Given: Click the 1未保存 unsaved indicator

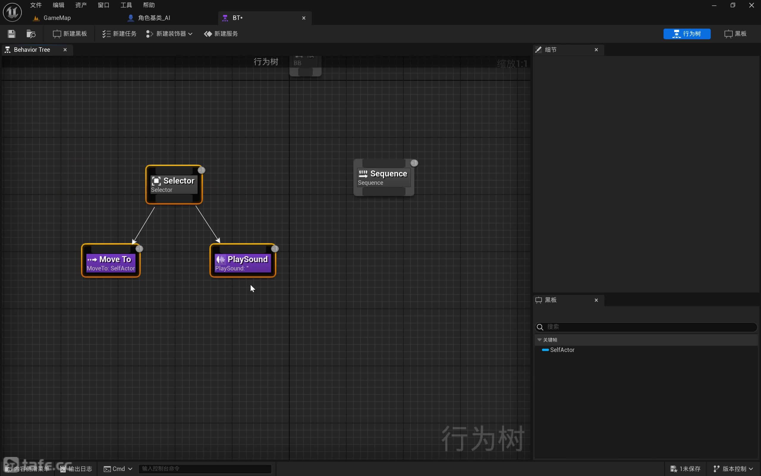Looking at the screenshot, I should pyautogui.click(x=685, y=469).
